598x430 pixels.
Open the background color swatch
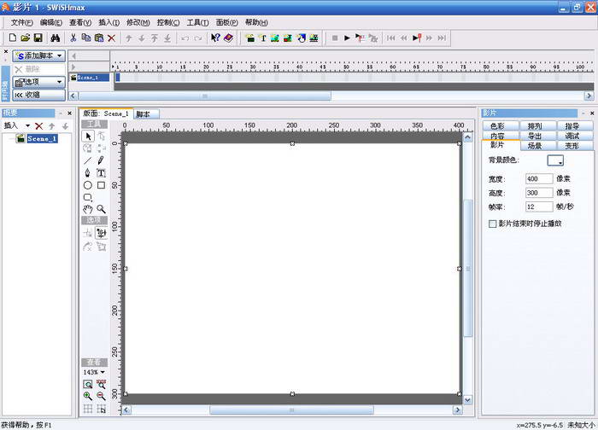(555, 160)
